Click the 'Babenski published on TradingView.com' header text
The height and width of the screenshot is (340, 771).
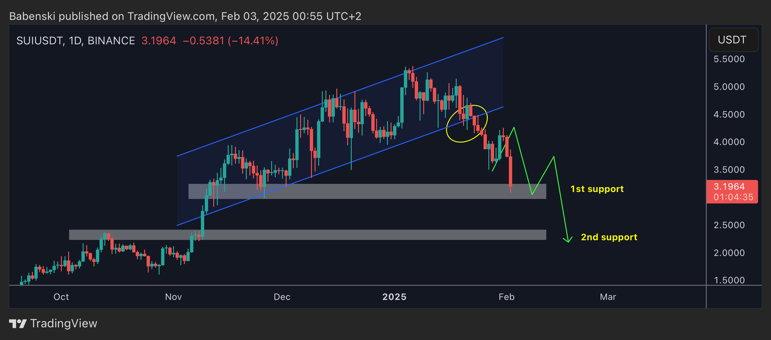(x=113, y=16)
